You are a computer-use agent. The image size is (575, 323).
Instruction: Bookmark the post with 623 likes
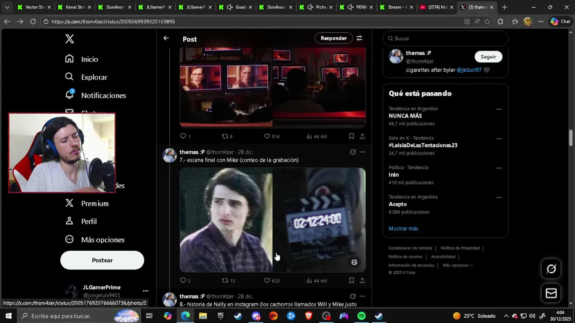pos(351,280)
